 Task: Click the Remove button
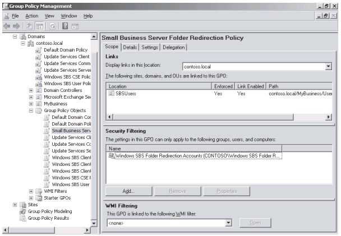tap(178, 191)
